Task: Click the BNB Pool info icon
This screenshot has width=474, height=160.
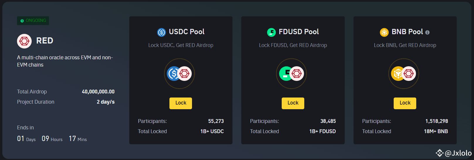Action: coord(427,32)
